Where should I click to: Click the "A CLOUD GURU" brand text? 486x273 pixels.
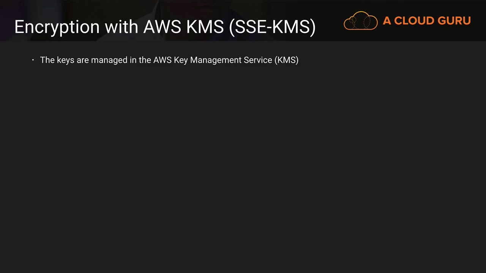click(426, 21)
